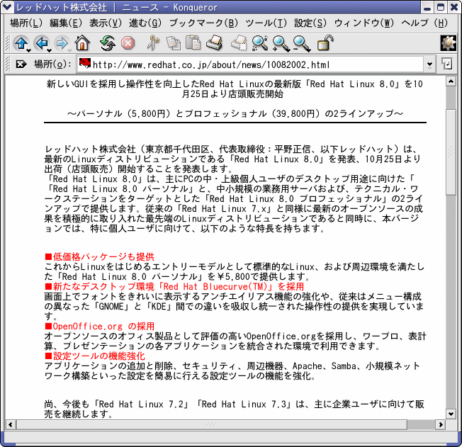Open the Up button history dropdown arrow

pos(28,51)
